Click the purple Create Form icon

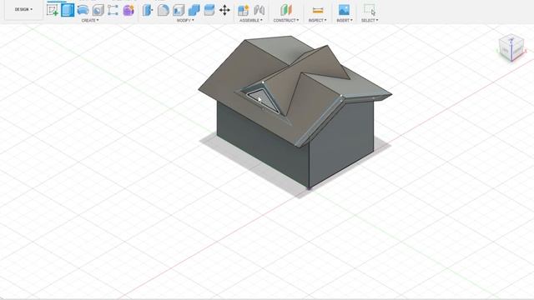point(128,10)
